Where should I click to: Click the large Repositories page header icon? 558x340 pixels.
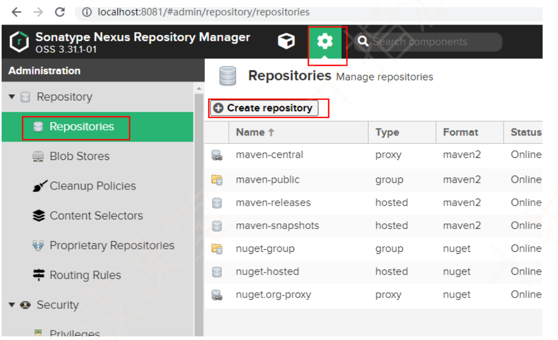point(228,76)
